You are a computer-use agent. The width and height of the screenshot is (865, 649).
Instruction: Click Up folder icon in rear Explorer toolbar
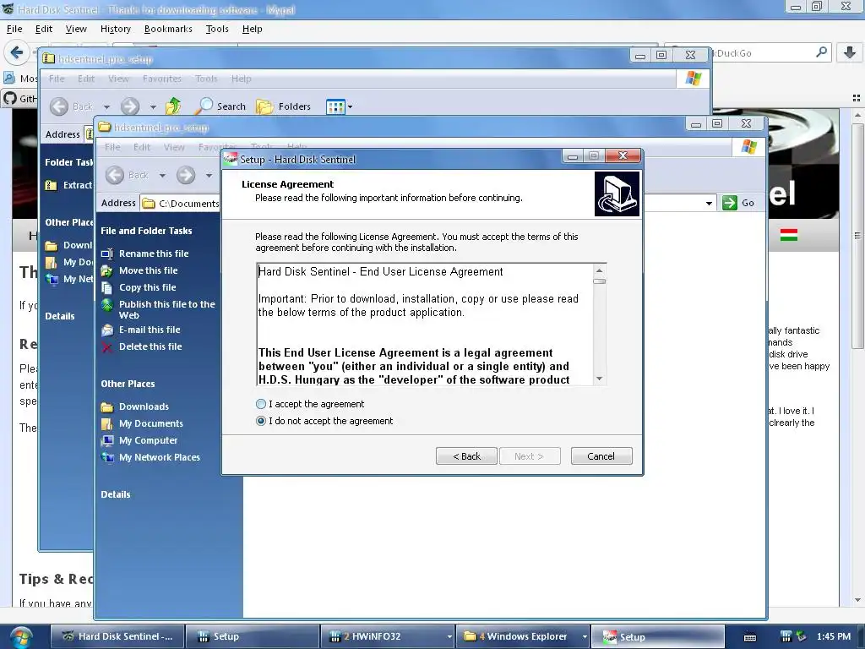(x=173, y=106)
